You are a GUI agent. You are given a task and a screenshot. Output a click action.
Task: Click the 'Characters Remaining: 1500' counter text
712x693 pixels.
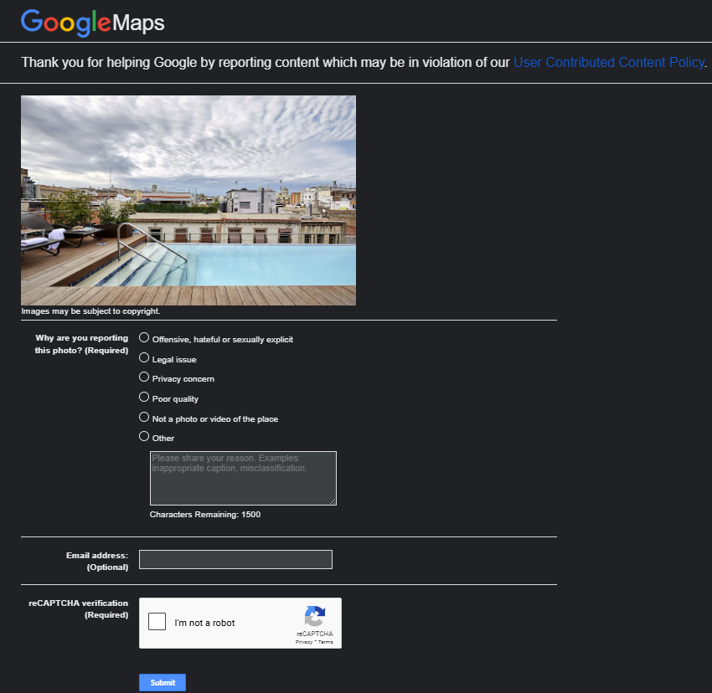205,515
